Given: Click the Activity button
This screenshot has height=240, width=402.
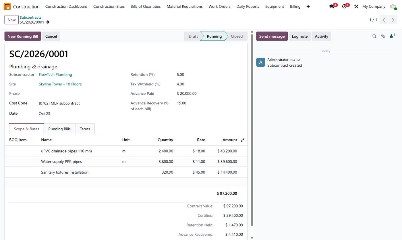Looking at the screenshot, I should [321, 36].
